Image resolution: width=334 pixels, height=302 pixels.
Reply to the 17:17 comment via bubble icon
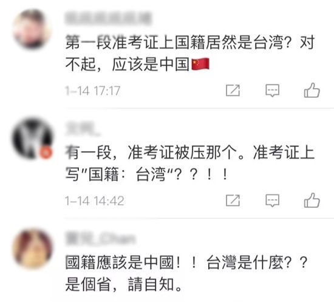pyautogui.click(x=273, y=91)
